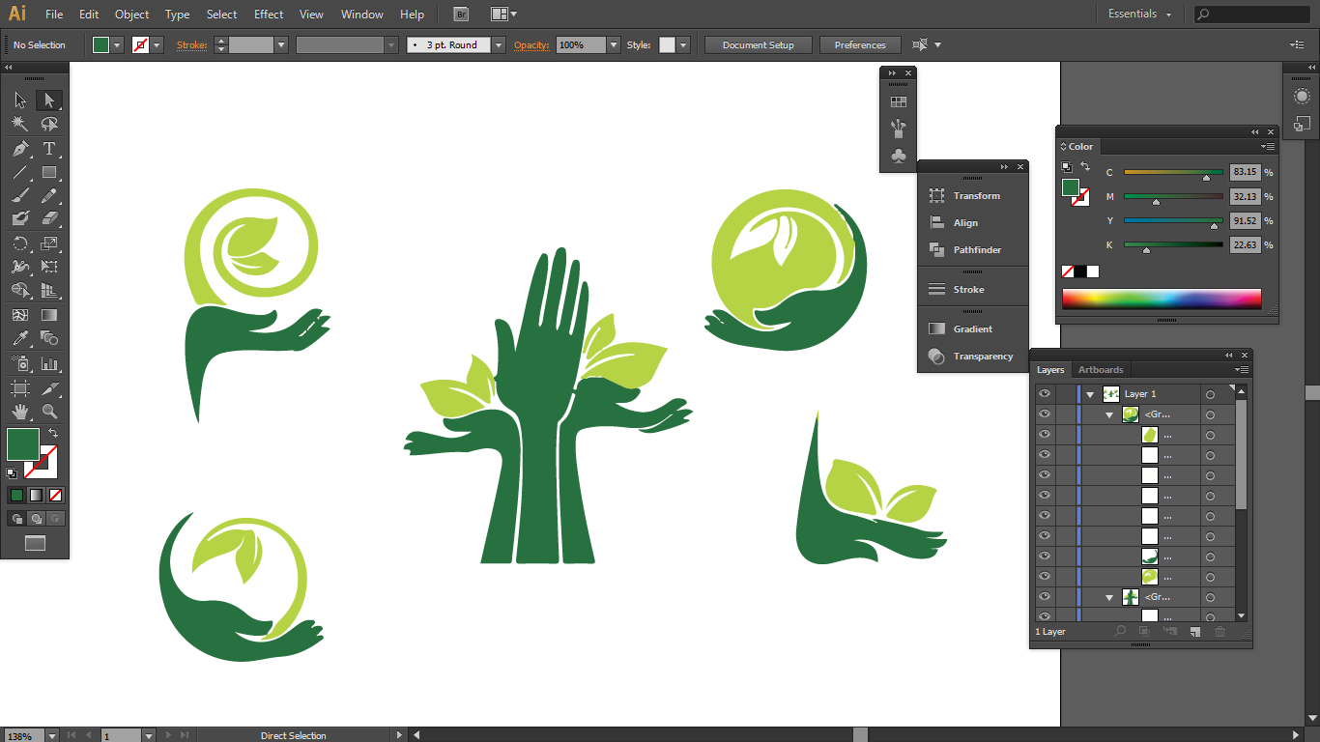Open the Effect menu
Viewport: 1320px width, 742px height.
269,14
